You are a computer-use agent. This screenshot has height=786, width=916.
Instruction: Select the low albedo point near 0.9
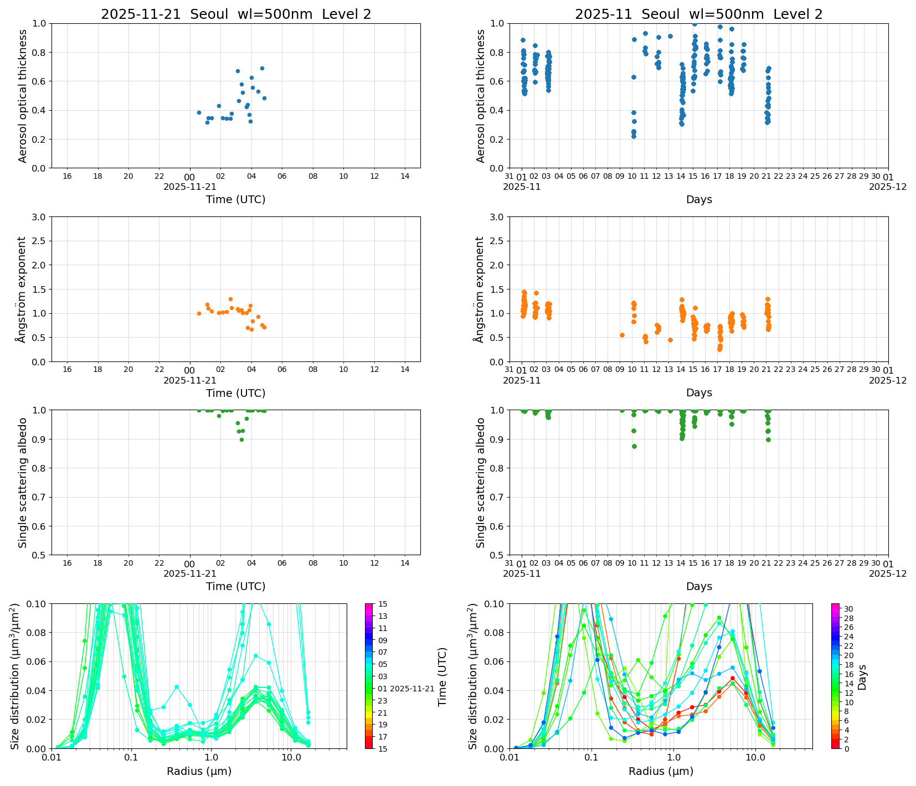242,439
